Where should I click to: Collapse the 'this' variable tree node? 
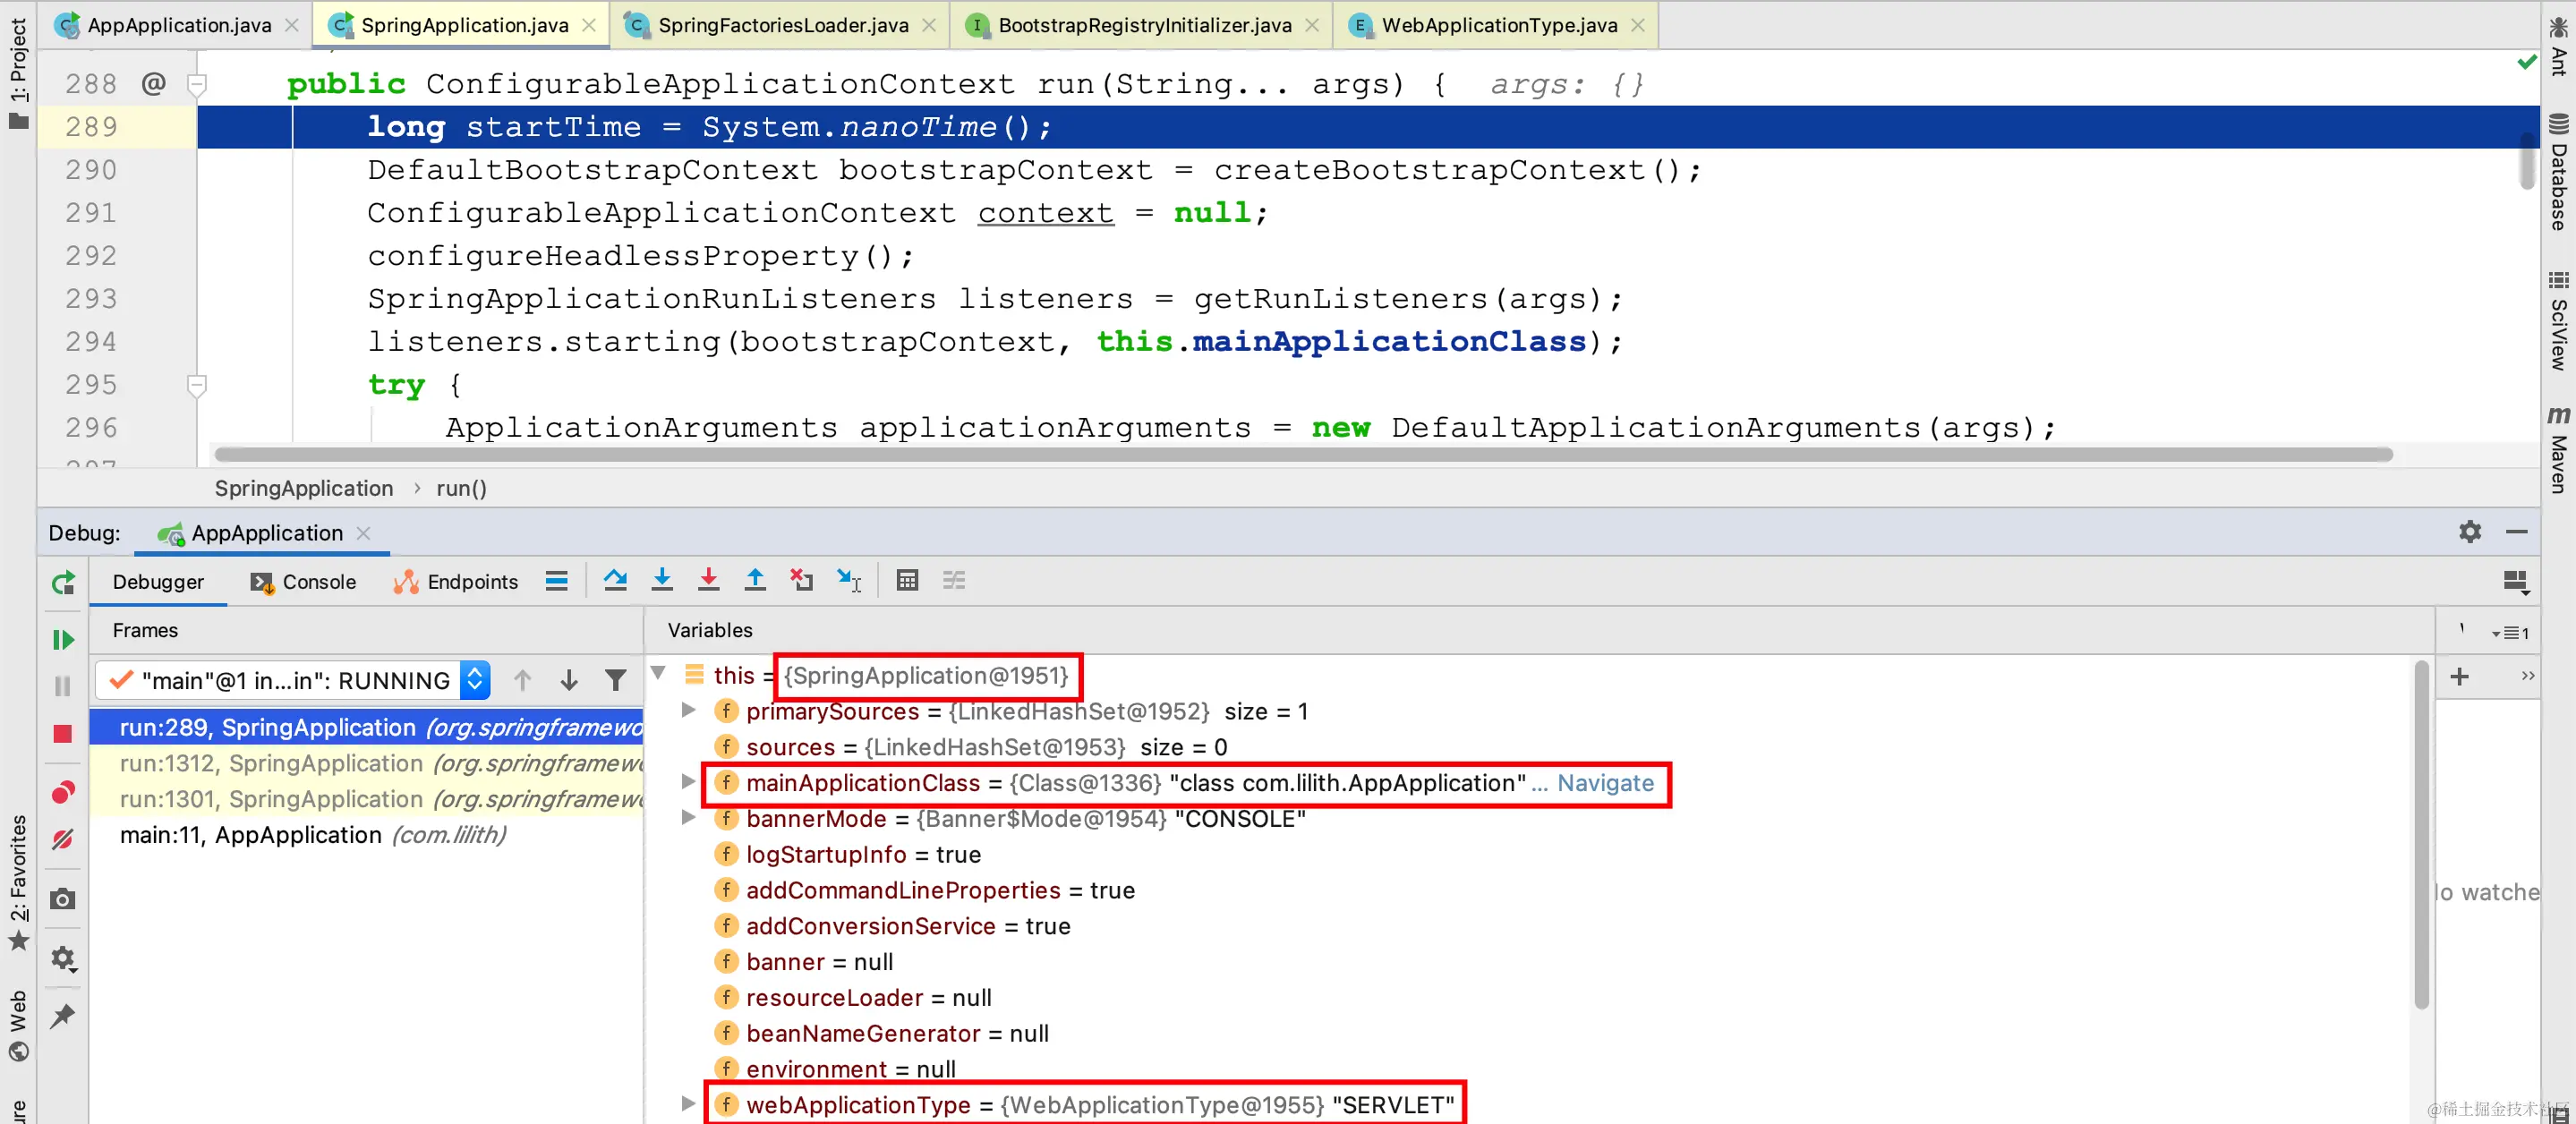pos(659,673)
